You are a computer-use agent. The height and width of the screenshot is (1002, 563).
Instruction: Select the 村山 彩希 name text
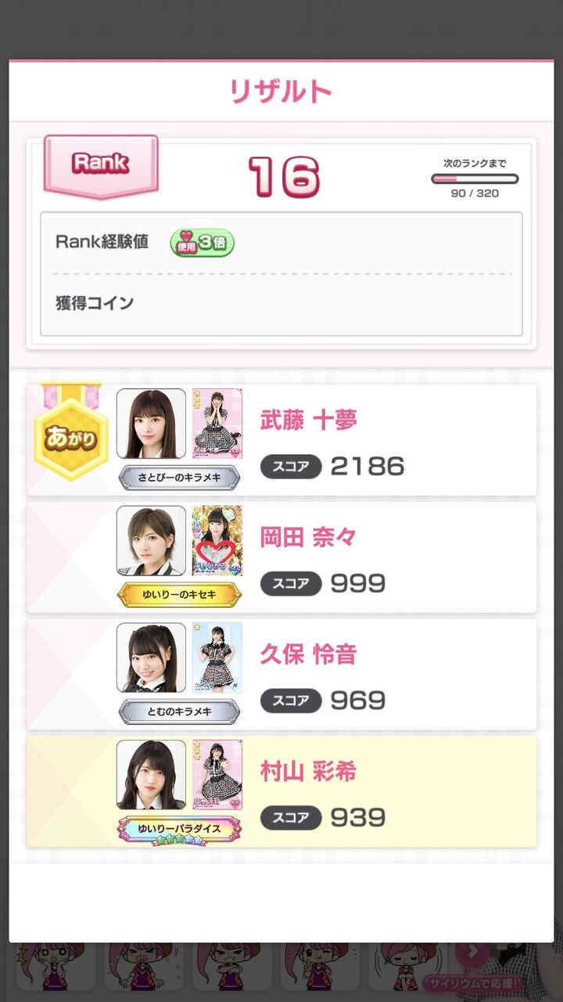pos(308,772)
